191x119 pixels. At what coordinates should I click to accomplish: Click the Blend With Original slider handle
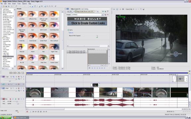pyautogui.click(x=97, y=36)
